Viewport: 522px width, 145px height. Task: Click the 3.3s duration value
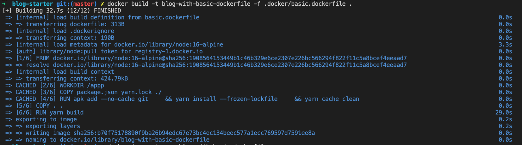click(505, 45)
